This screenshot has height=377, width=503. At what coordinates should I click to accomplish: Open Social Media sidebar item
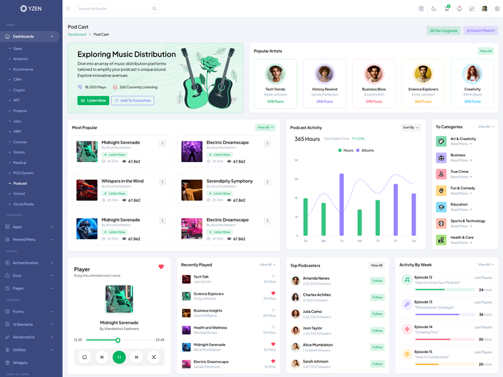23,204
